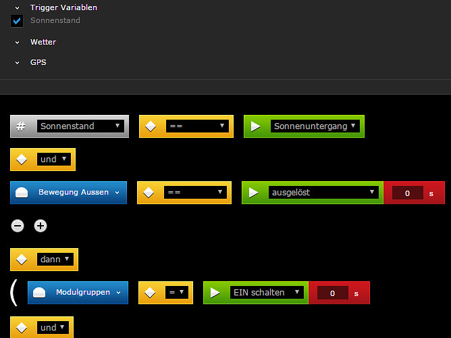Collapse the Trigger Variablen section
Image resolution: width=451 pixels, height=338 pixels.
tap(18, 8)
